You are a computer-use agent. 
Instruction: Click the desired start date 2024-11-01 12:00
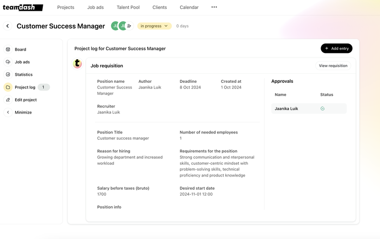(x=196, y=194)
